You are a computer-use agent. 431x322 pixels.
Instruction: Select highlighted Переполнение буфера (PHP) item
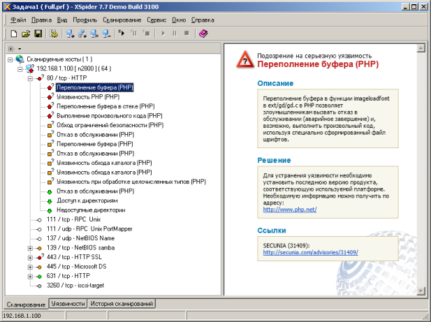tap(95, 87)
